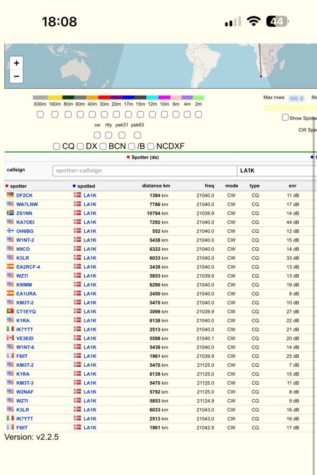Sort table by distance km column
The width and height of the screenshot is (317, 475).
156,186
